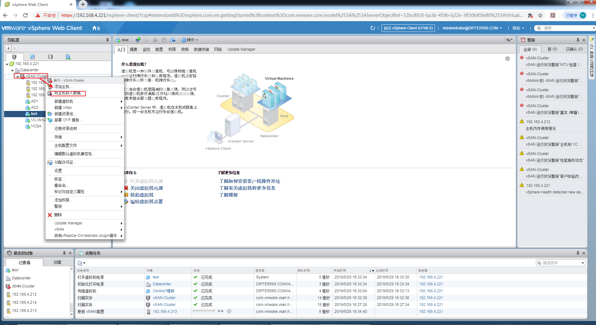Switch to VMs and Templates view icon

(32, 57)
